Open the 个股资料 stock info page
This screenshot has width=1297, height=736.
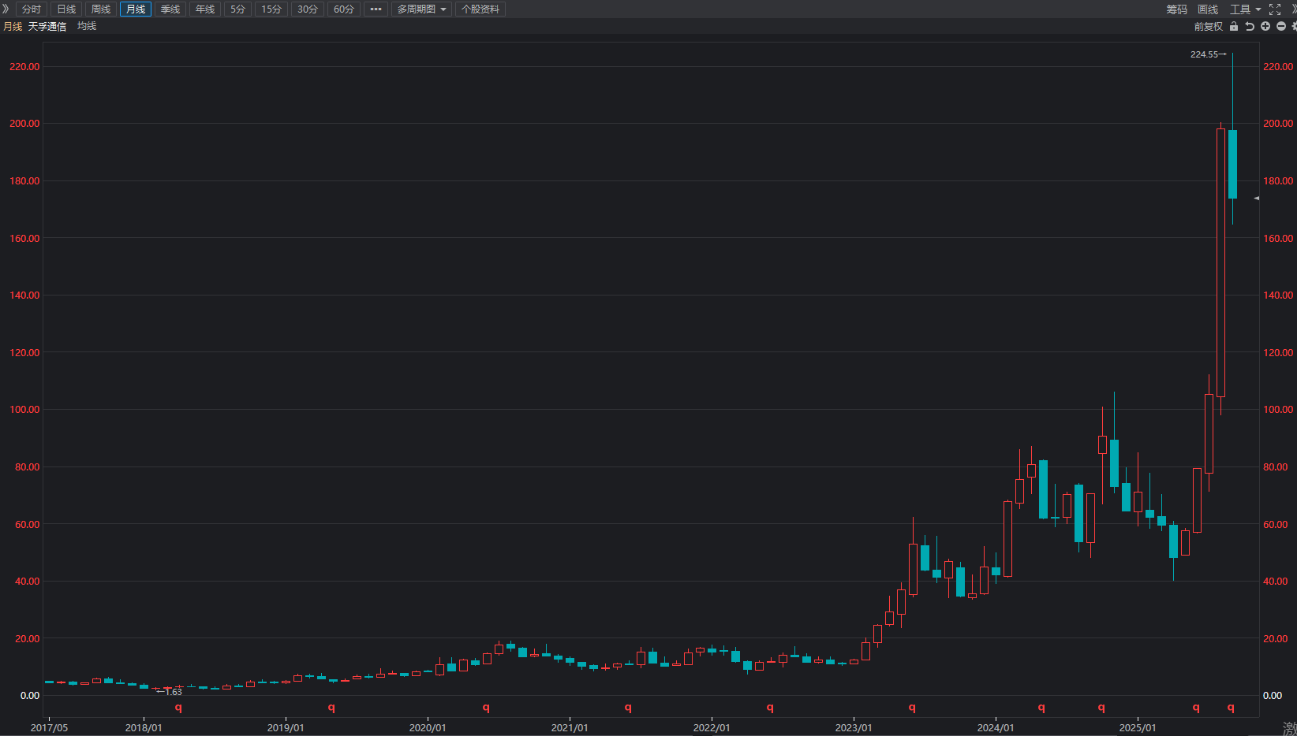pos(480,9)
